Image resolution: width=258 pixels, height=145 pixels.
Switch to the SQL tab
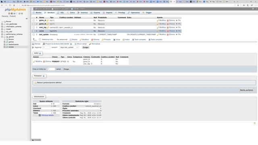60,12
